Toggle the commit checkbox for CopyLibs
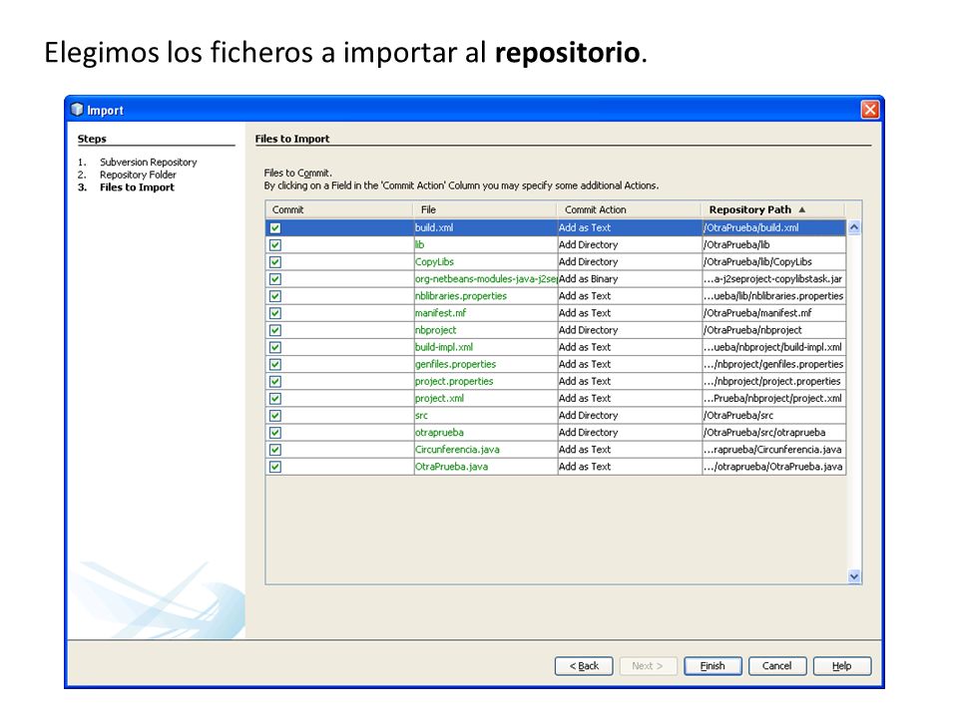Viewport: 958px width, 718px height. point(275,262)
